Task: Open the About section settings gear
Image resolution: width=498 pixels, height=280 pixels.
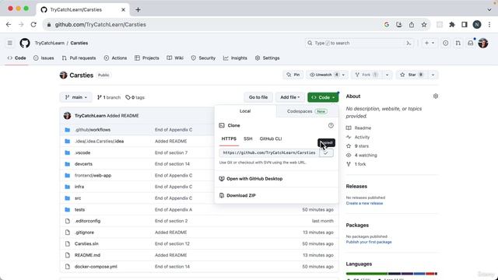Action: [436, 96]
